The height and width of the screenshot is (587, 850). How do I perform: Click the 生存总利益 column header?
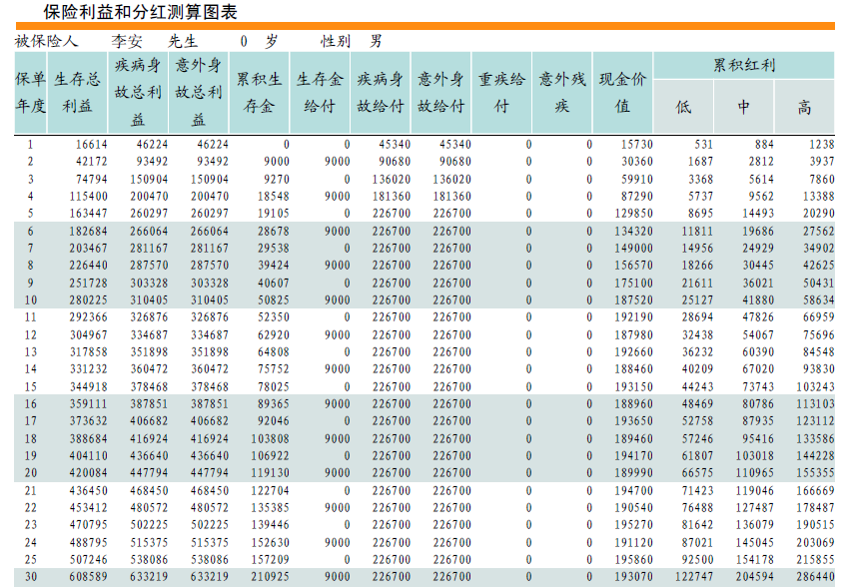(78, 92)
